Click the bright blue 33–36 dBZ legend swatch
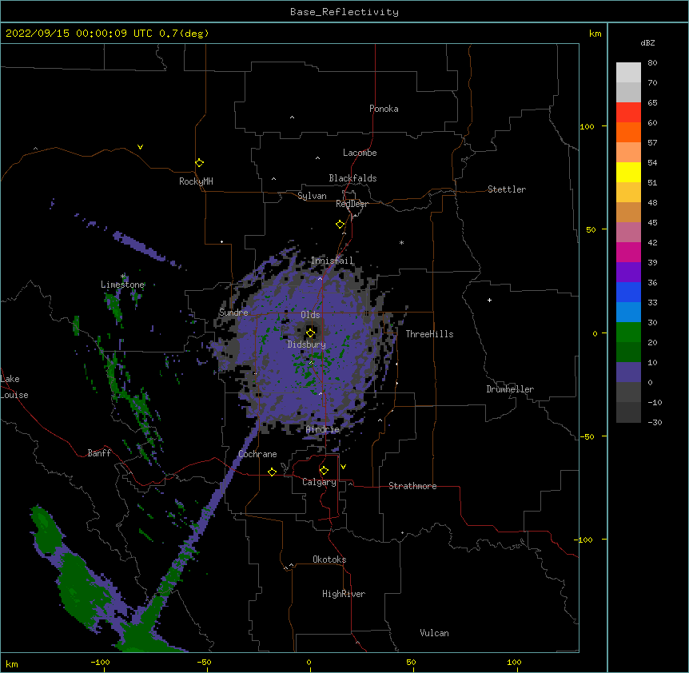Image resolution: width=689 pixels, height=673 pixels. (628, 292)
